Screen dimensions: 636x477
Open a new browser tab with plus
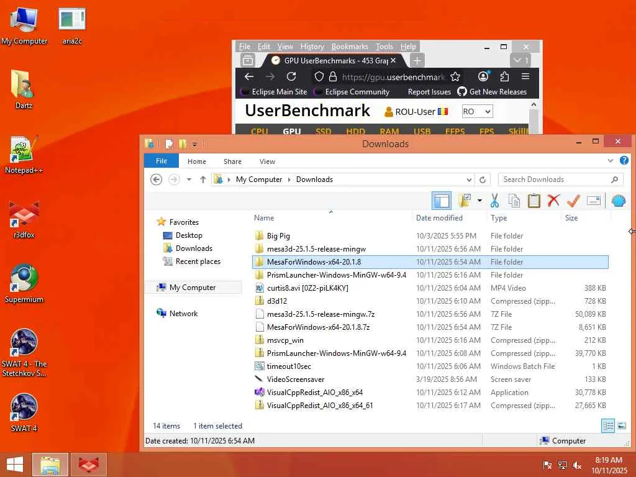tap(417, 61)
